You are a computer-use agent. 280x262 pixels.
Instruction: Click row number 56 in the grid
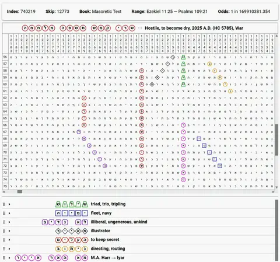[5, 57]
